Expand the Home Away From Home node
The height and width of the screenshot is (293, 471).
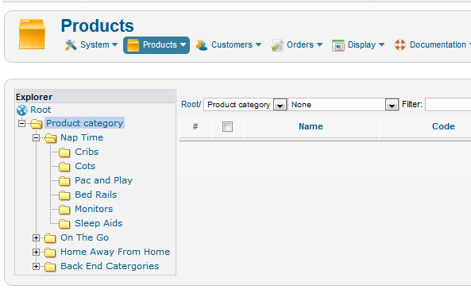(x=36, y=253)
